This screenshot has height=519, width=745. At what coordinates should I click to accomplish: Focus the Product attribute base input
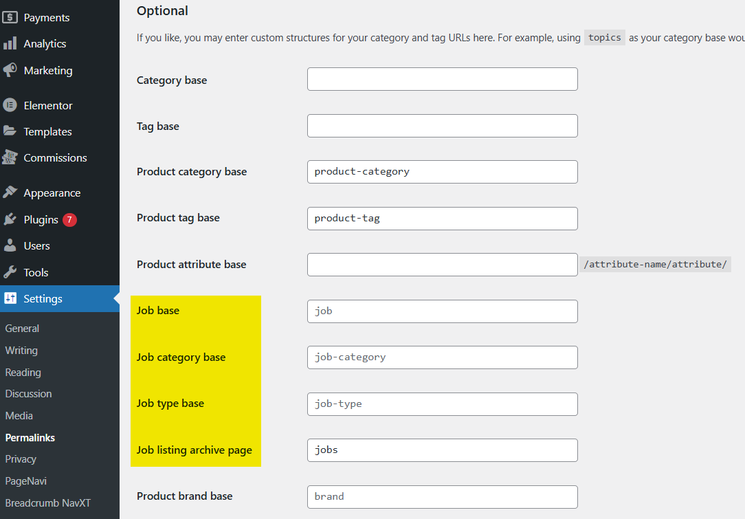pyautogui.click(x=442, y=265)
